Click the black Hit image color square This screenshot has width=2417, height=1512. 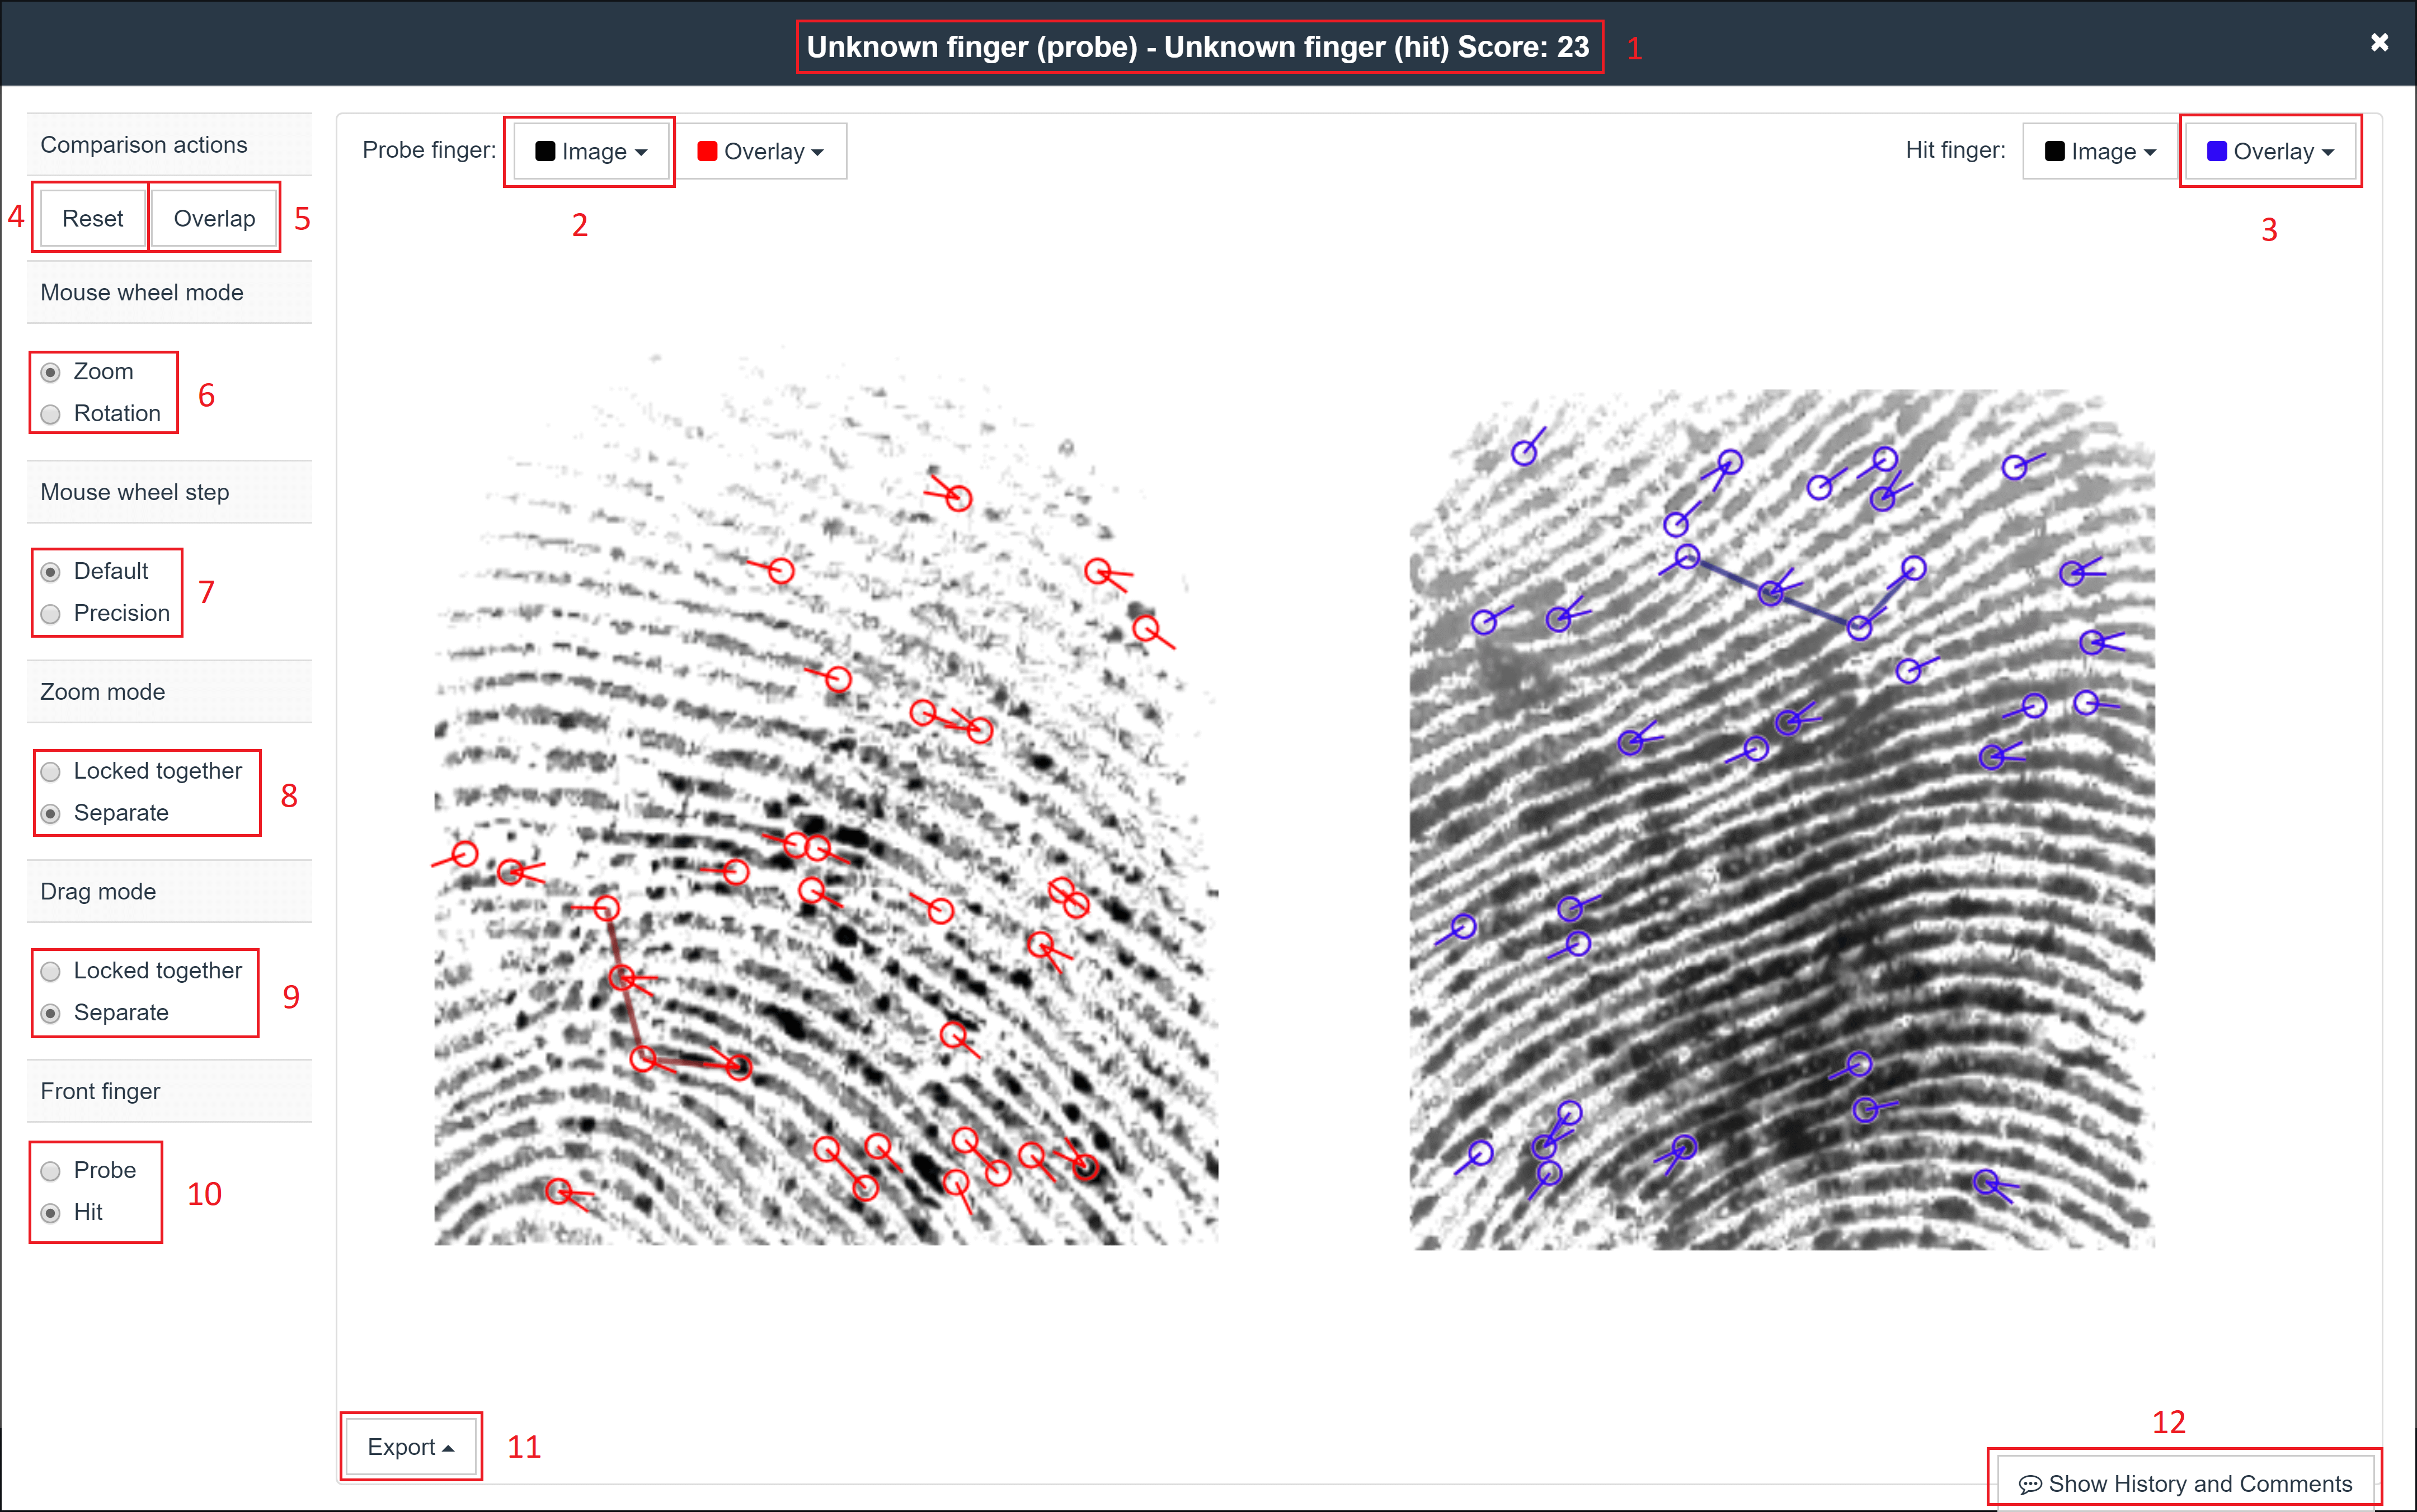(2055, 151)
